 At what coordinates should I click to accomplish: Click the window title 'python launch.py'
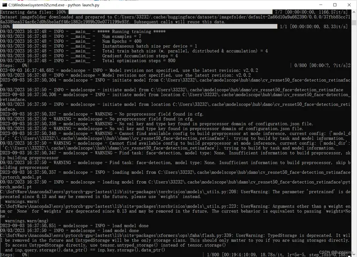[x=84, y=5]
